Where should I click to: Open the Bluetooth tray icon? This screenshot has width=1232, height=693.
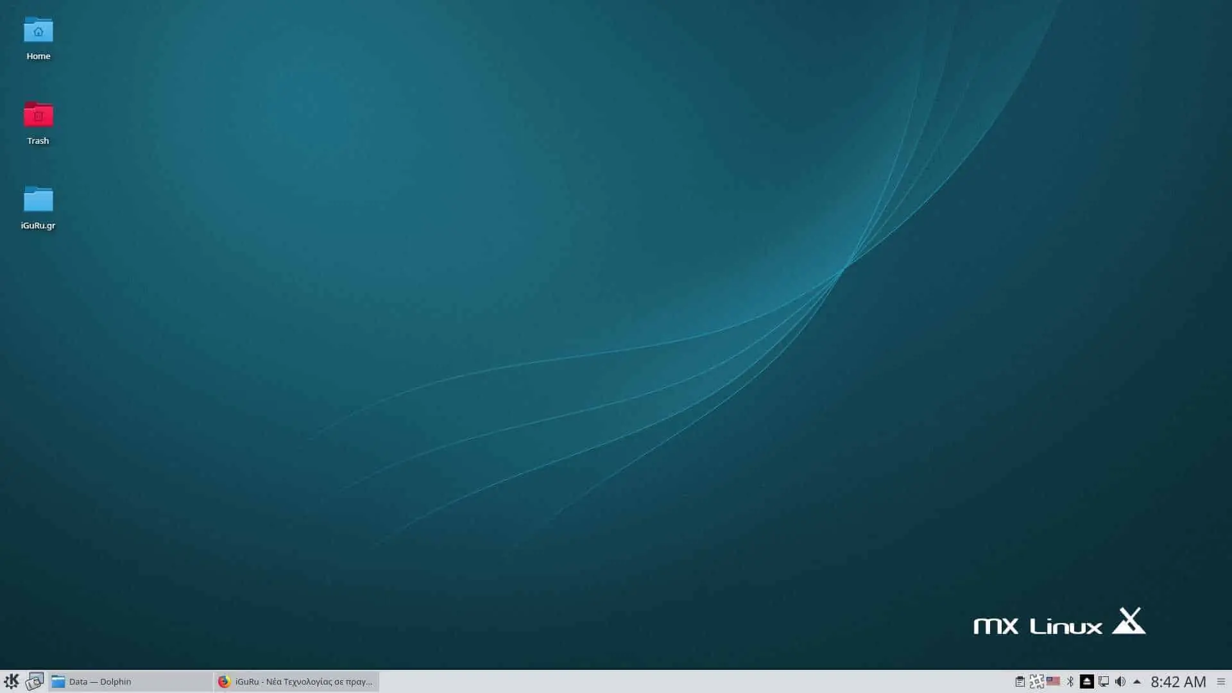[1070, 681]
